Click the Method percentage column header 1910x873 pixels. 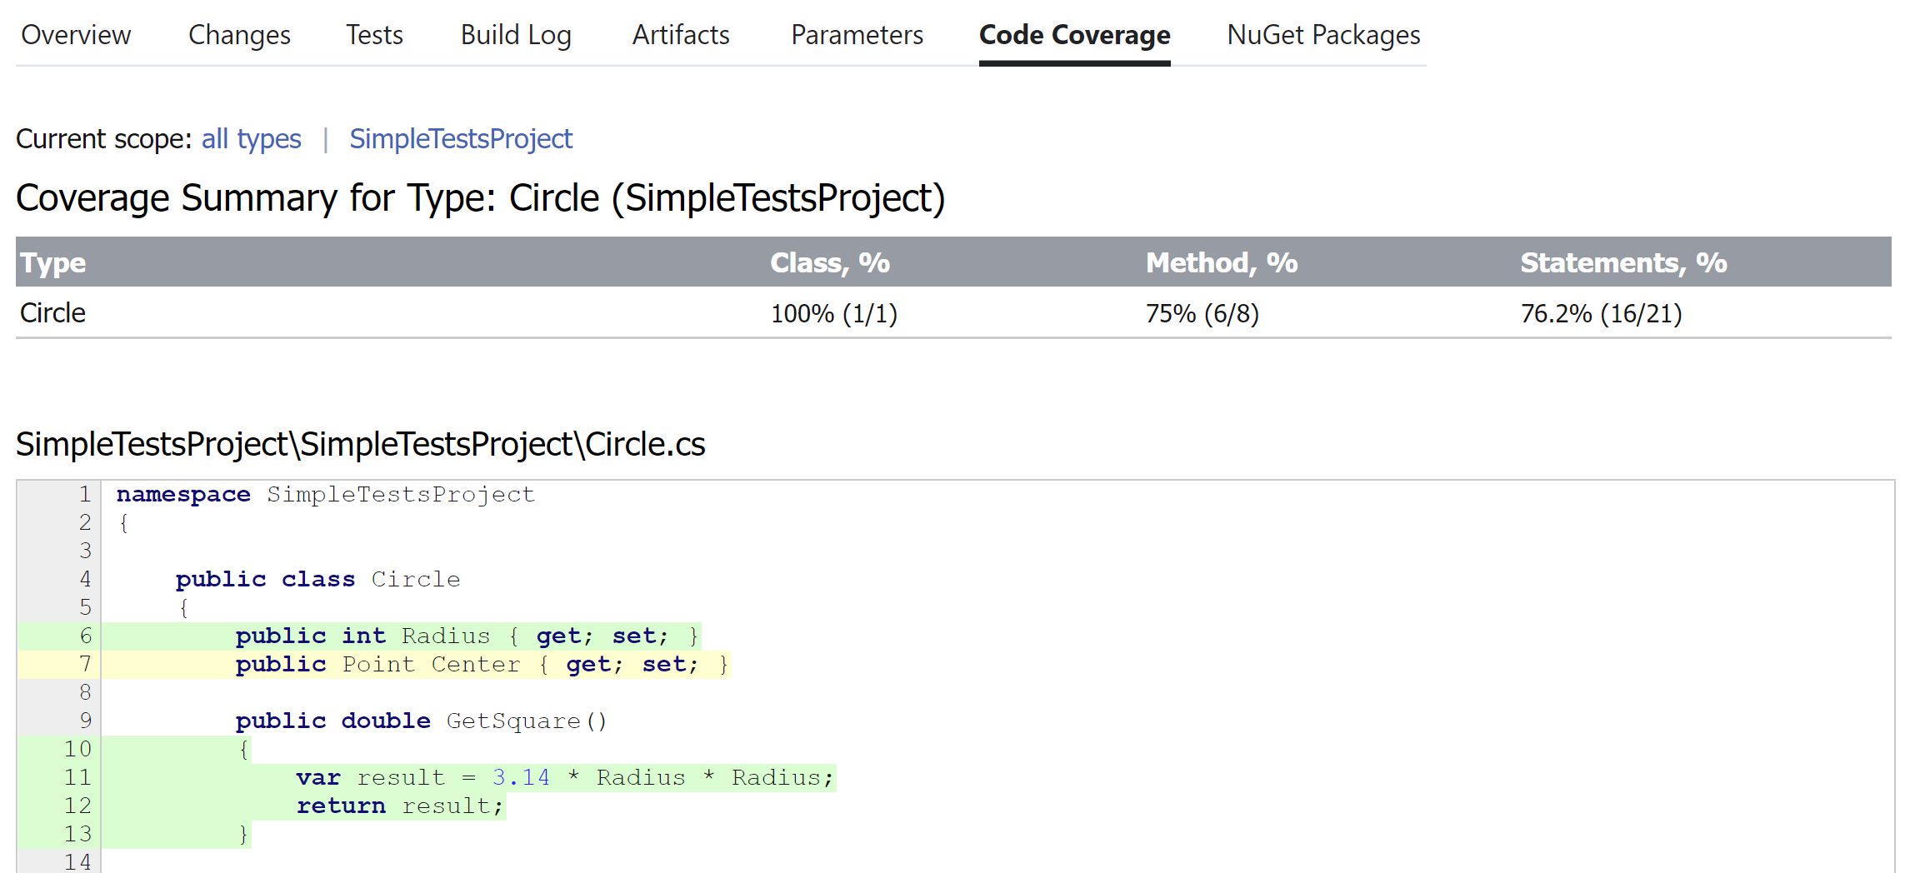coord(1222,262)
